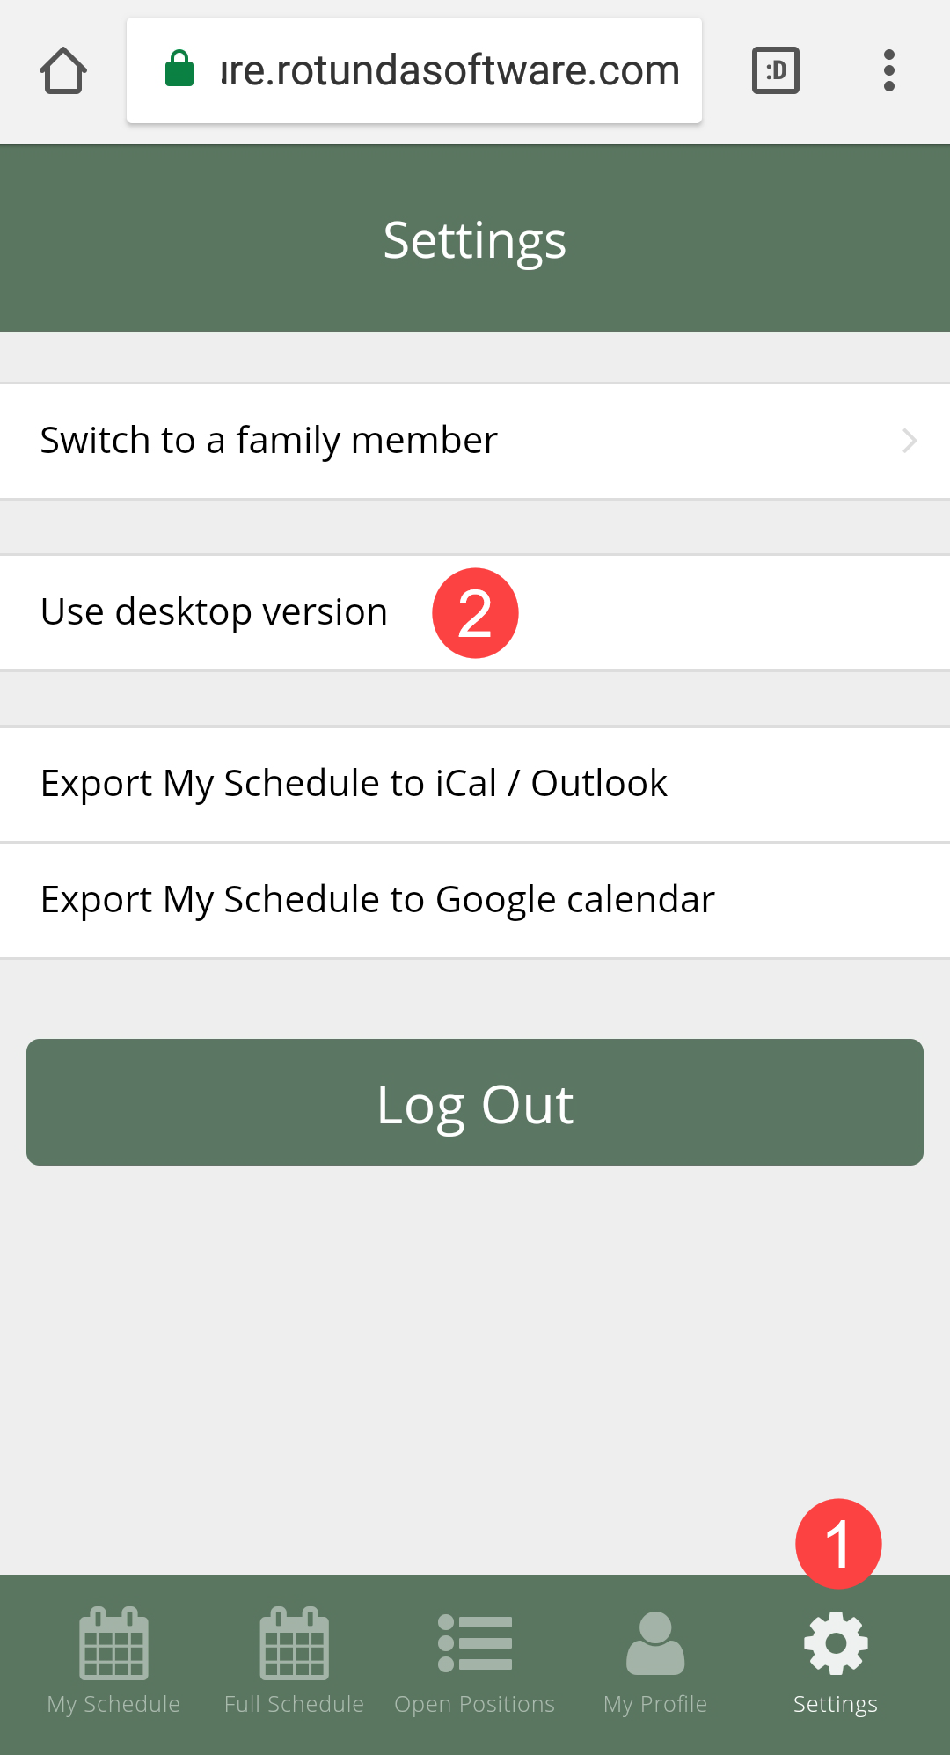The width and height of the screenshot is (950, 1755).
Task: Expand the family member chevron arrow
Action: coord(910,441)
